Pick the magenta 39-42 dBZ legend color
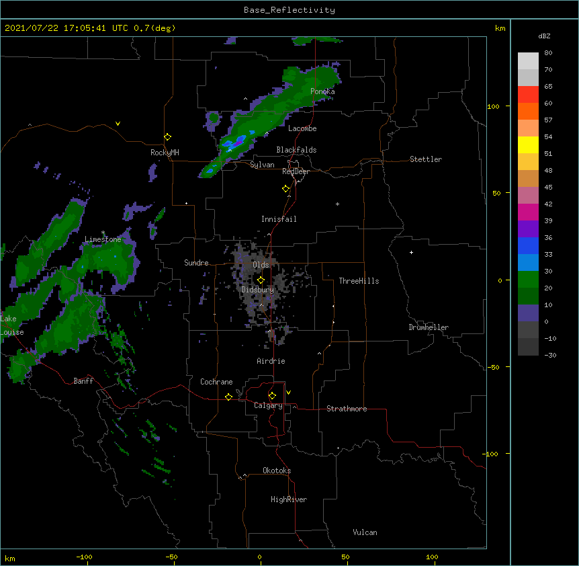The image size is (579, 566). pyautogui.click(x=528, y=212)
